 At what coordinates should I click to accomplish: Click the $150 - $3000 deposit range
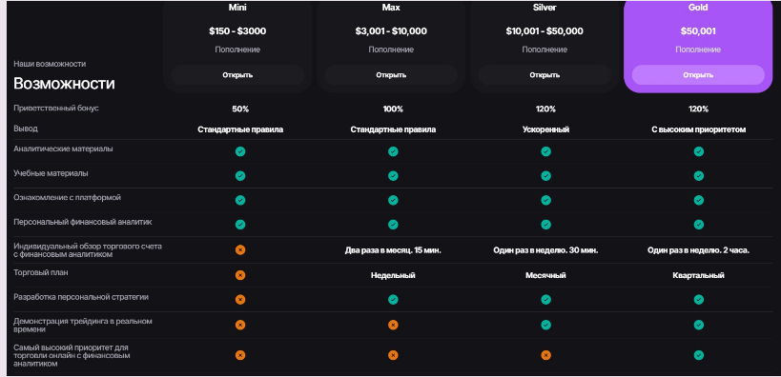tap(237, 31)
